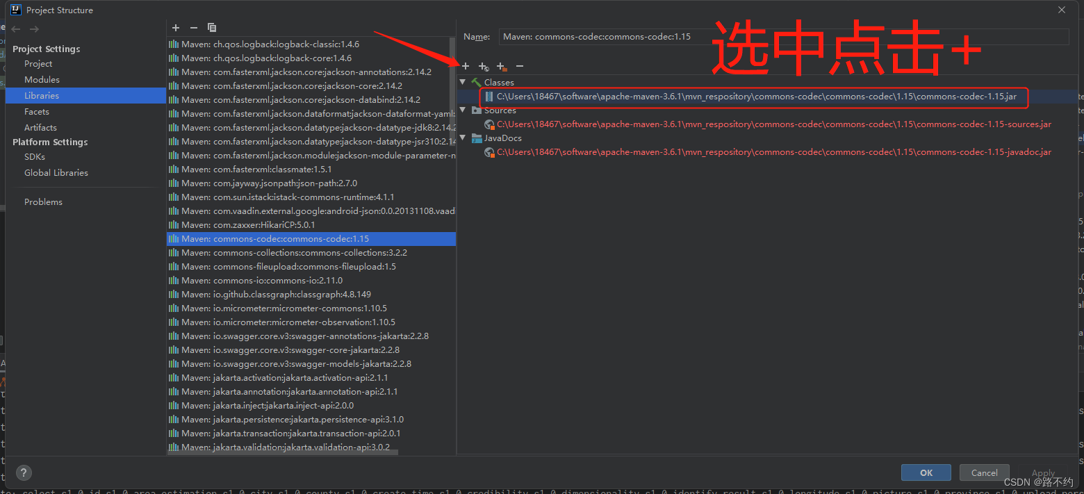Open the Global Libraries section
Viewport: 1084px width, 494px height.
point(58,172)
